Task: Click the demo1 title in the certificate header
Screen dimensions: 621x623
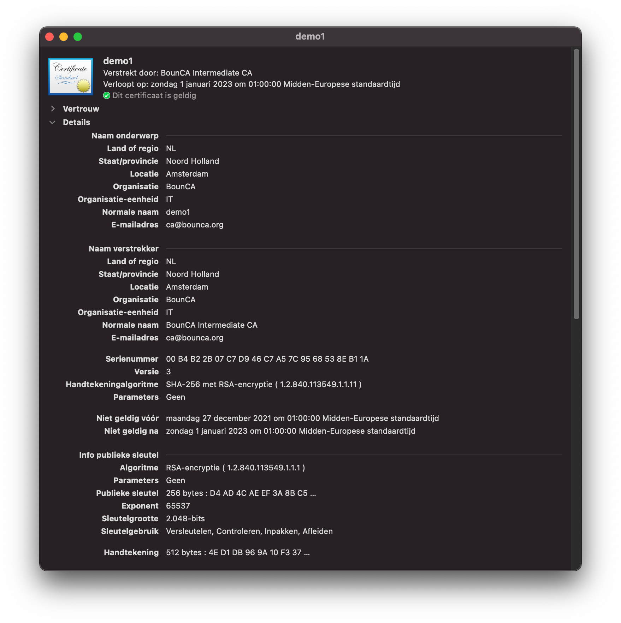Action: (118, 61)
